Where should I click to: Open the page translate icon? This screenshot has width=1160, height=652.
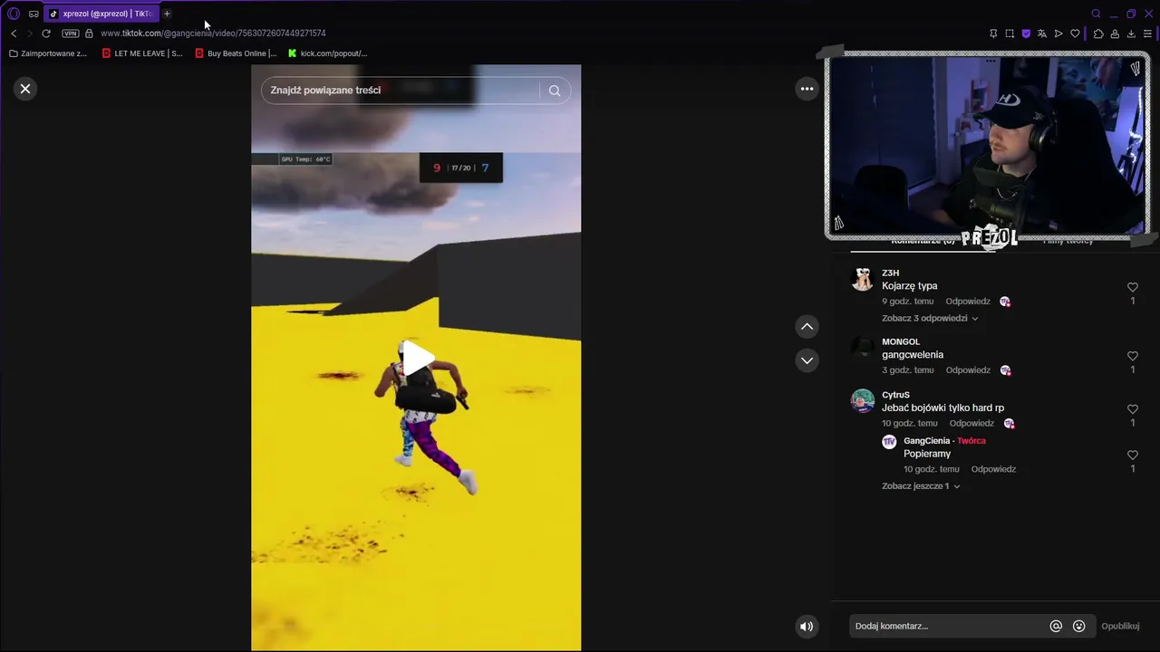1042,34
